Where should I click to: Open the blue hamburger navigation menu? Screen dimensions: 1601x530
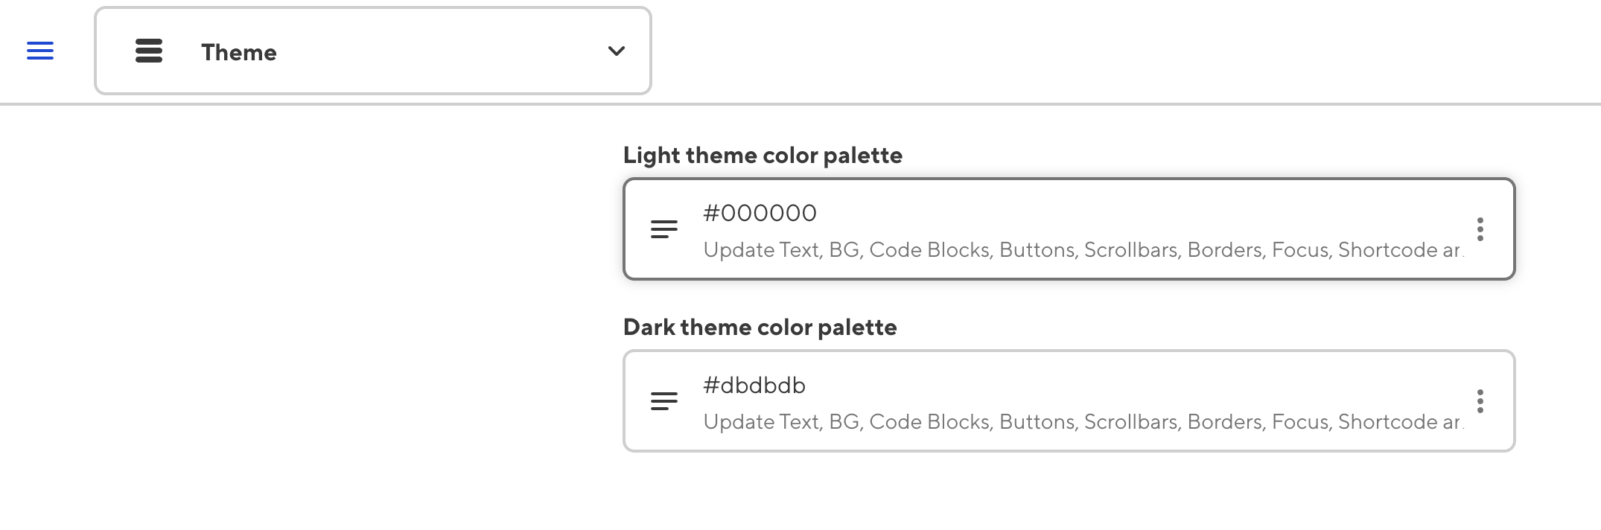coord(40,51)
